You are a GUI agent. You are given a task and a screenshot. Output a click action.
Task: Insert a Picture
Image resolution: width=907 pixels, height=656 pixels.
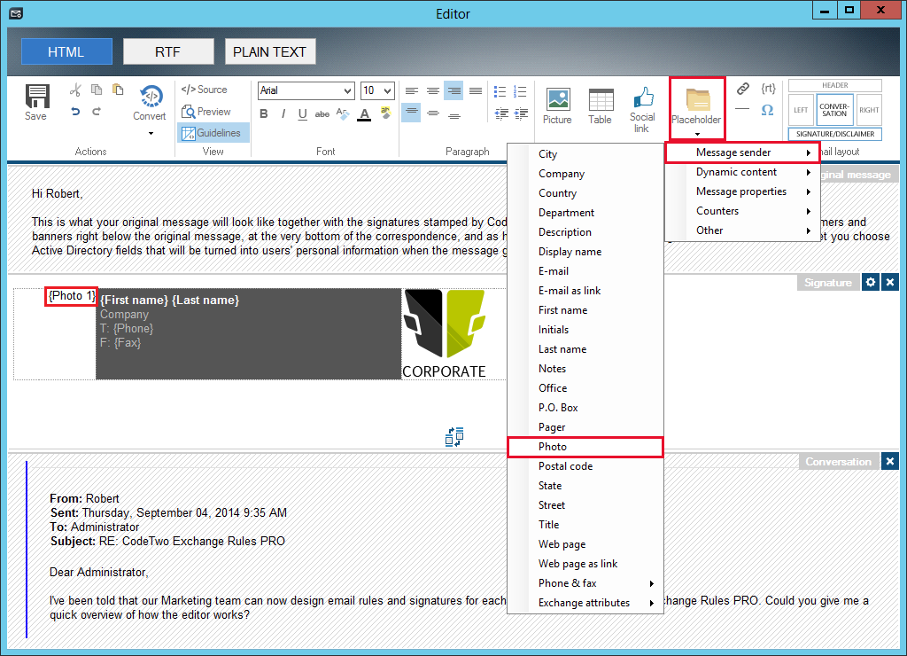coord(558,106)
